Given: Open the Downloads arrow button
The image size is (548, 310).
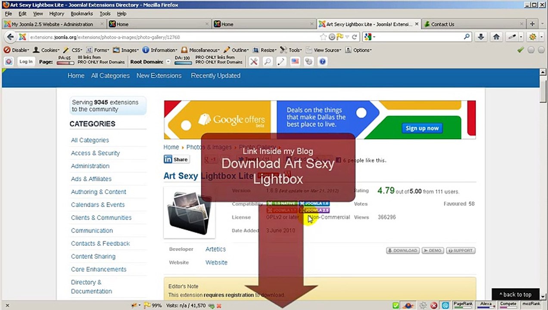Looking at the screenshot, I should [x=482, y=37].
